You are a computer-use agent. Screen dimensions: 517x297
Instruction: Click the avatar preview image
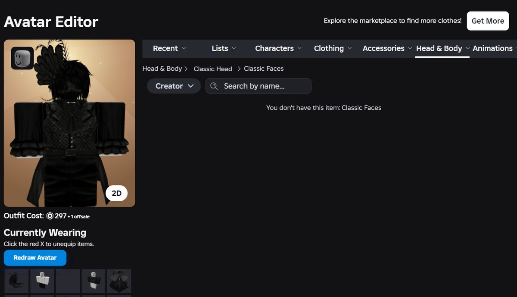pyautogui.click(x=69, y=123)
